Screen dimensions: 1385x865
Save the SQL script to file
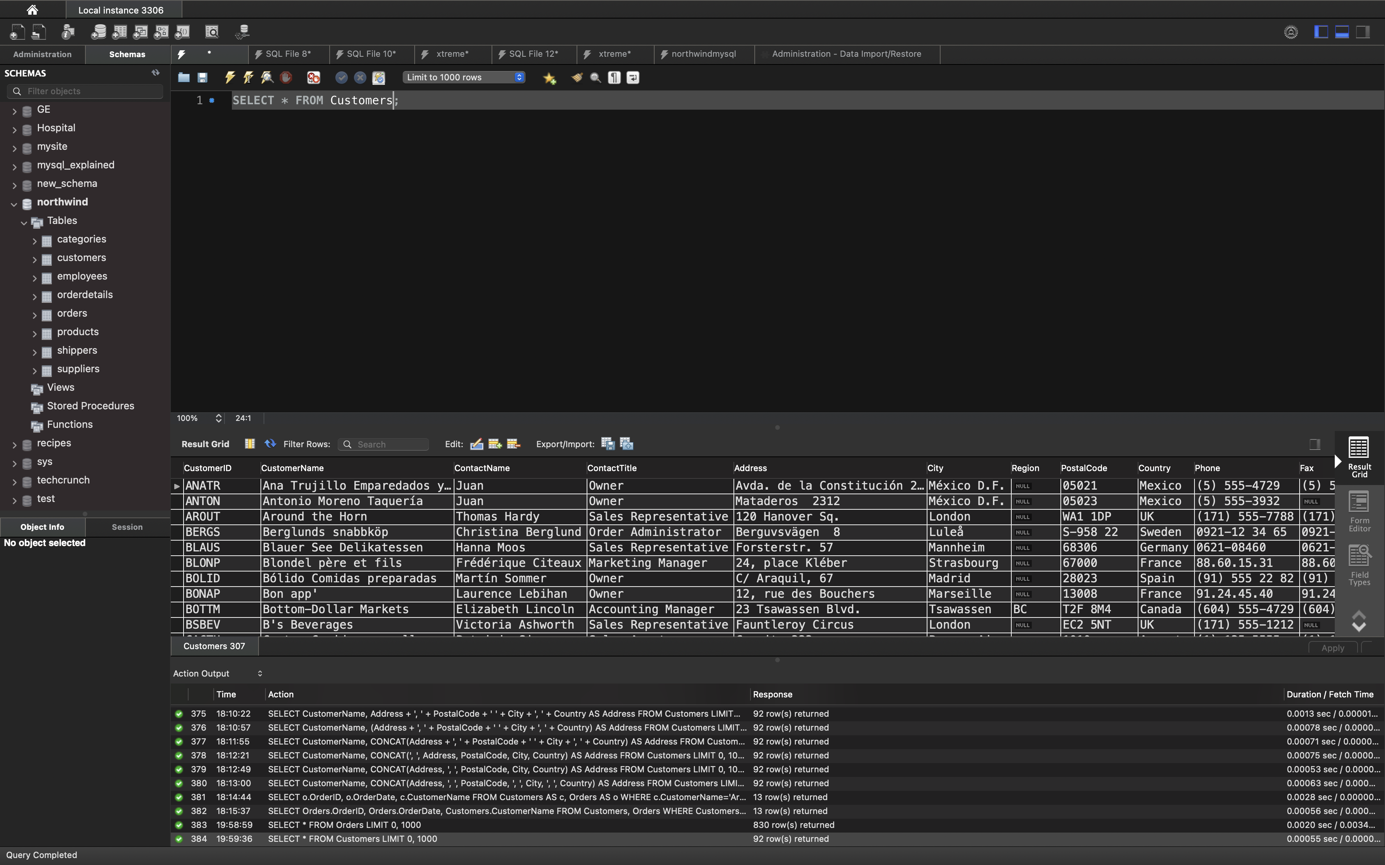click(x=202, y=77)
